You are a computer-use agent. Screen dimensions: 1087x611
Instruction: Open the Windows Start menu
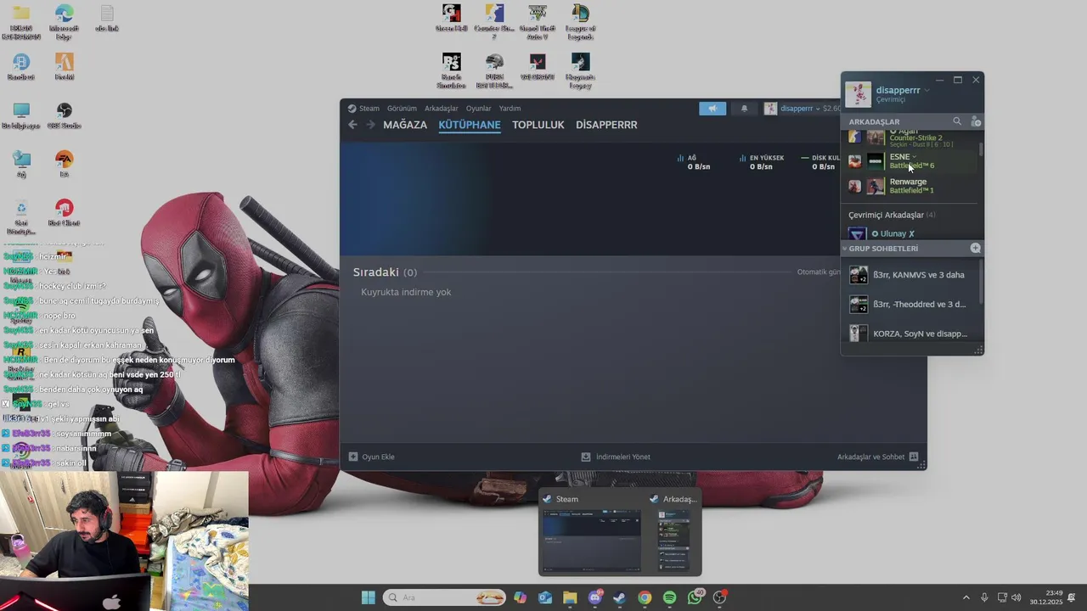(x=369, y=597)
